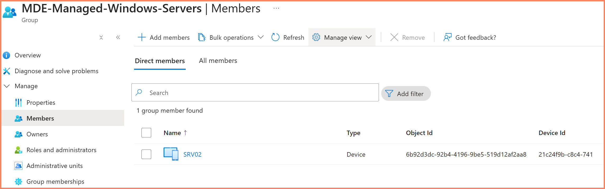The image size is (605, 189).
Task: Click the Group subtitle under the title
Action: (30, 20)
